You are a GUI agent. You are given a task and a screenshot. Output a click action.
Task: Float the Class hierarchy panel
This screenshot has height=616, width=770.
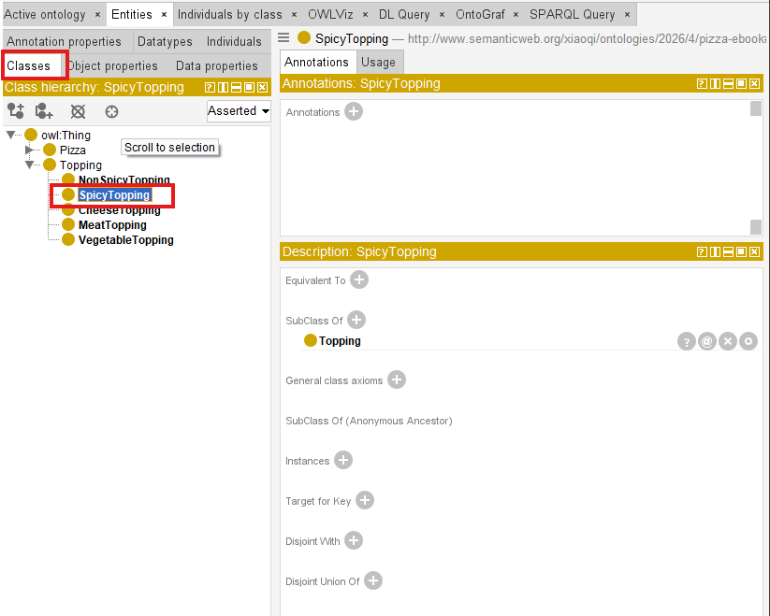(x=250, y=87)
